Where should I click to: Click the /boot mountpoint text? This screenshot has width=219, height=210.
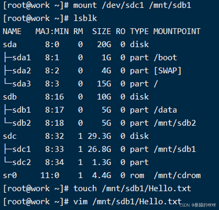(x=165, y=58)
